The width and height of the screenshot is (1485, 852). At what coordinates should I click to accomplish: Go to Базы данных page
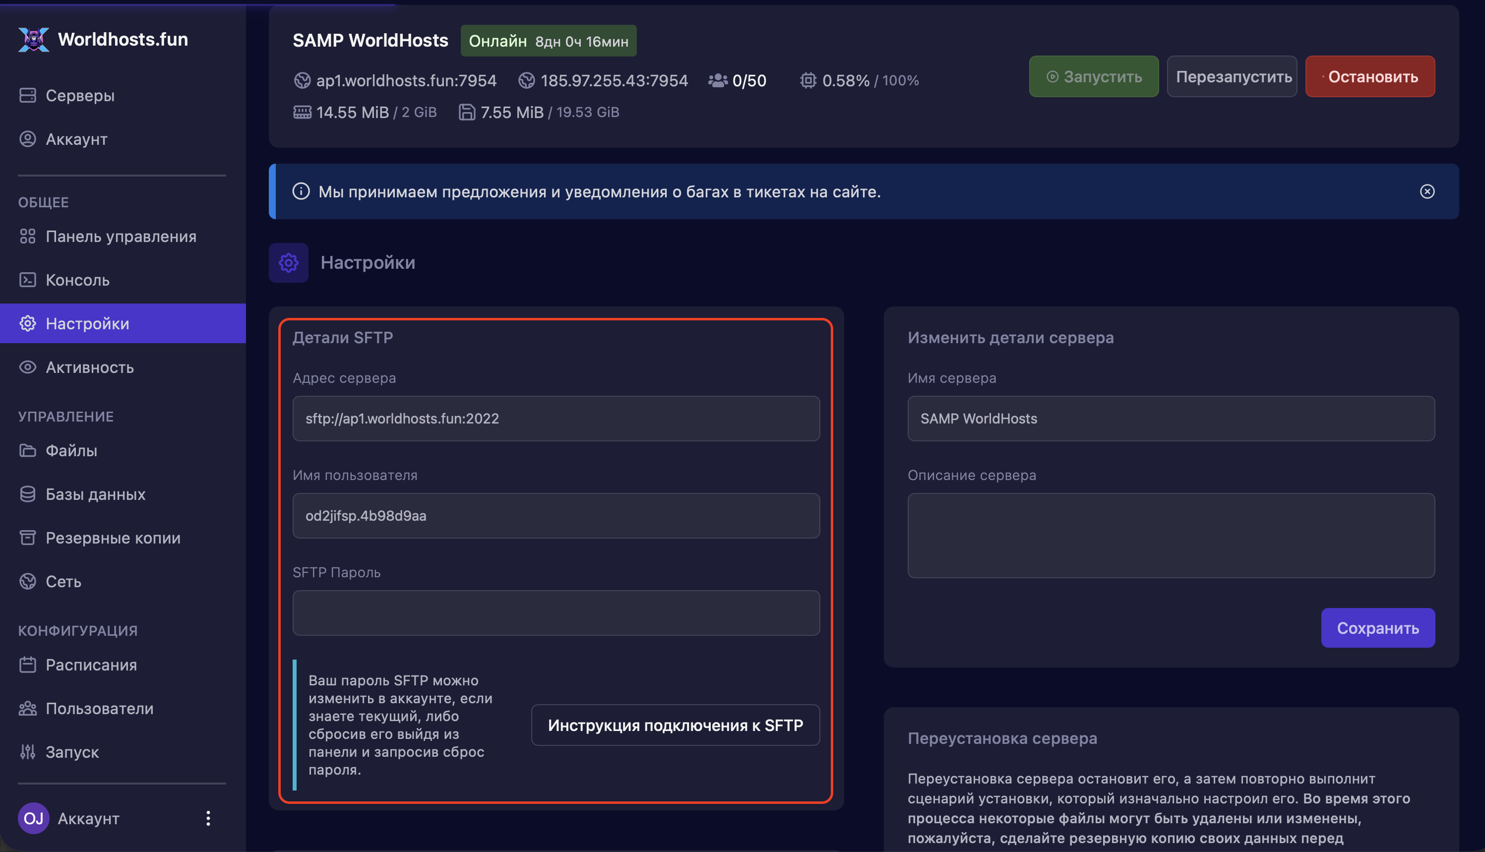point(95,494)
